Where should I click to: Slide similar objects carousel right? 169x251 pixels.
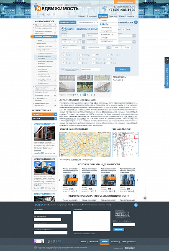pos(138,180)
